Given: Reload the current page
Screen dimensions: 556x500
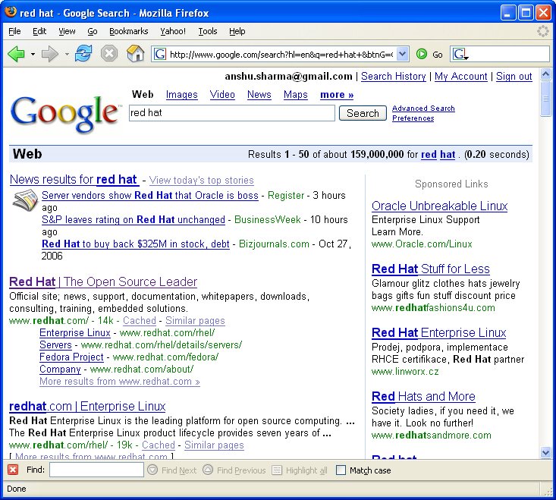Looking at the screenshot, I should [x=83, y=54].
